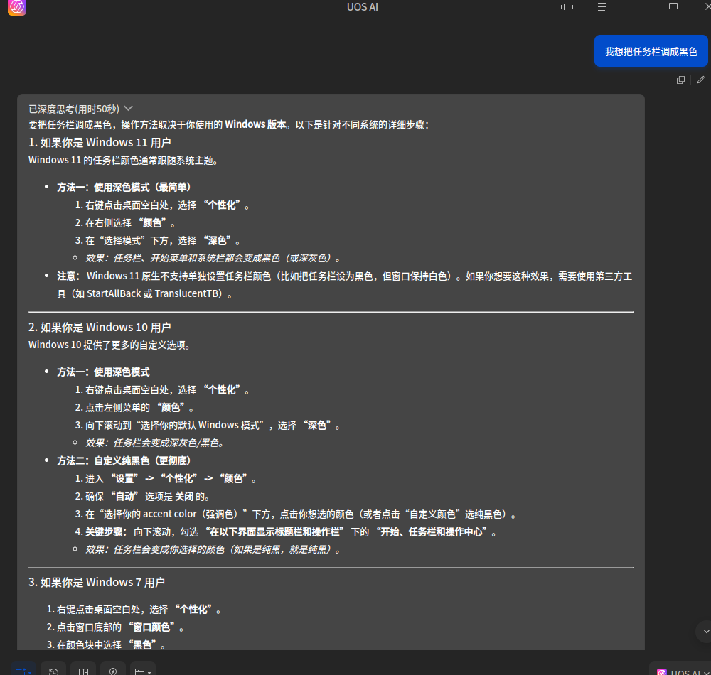Select the blue user message bubble
Viewport: 711px width, 675px height.
[x=651, y=51]
